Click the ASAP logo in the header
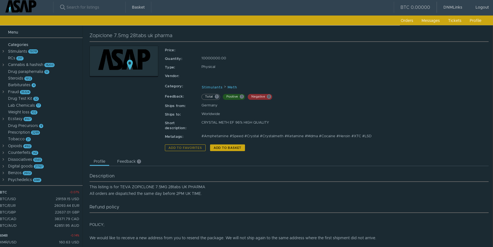Viewport: 493px width, 247px height. (21, 6)
